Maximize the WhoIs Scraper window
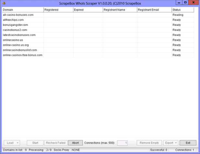Viewport: 200px width, 154px height. pos(185,2)
